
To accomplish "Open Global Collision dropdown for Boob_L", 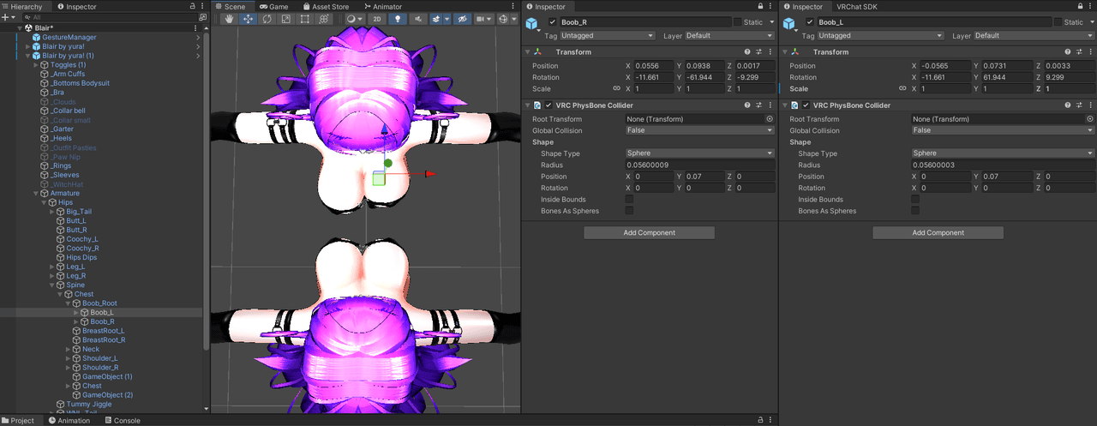I will tap(1003, 130).
